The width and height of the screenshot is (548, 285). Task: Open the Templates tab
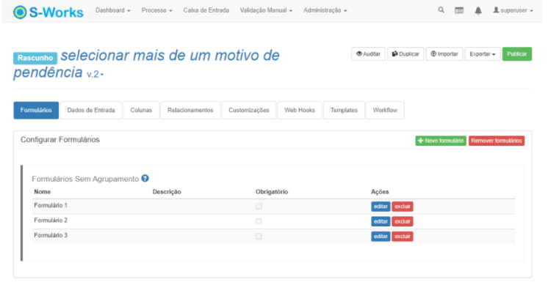[344, 110]
